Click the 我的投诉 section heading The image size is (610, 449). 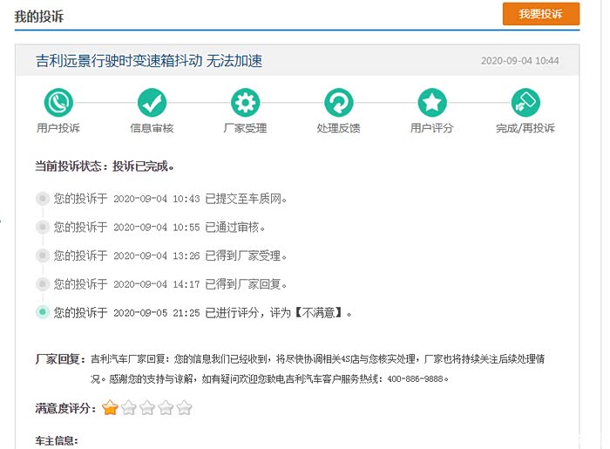coord(39,17)
